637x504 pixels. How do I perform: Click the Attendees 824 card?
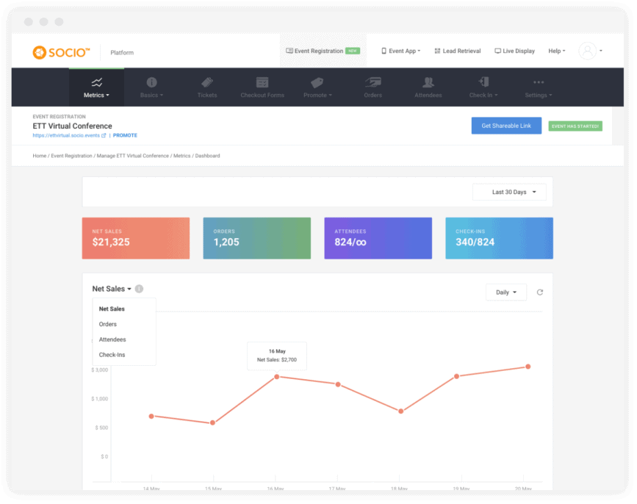tap(378, 238)
